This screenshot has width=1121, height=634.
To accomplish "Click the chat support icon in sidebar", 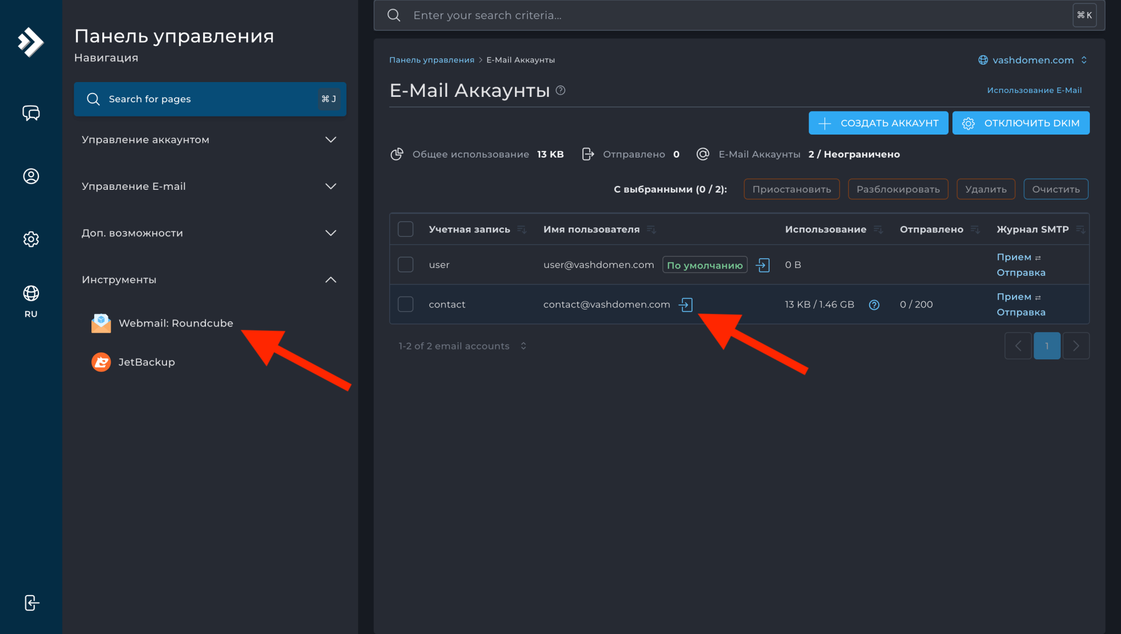I will click(31, 113).
